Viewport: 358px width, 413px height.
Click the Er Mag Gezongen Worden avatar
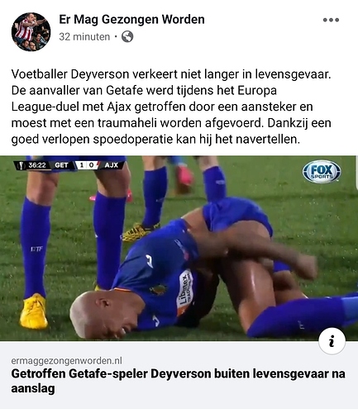point(31,31)
